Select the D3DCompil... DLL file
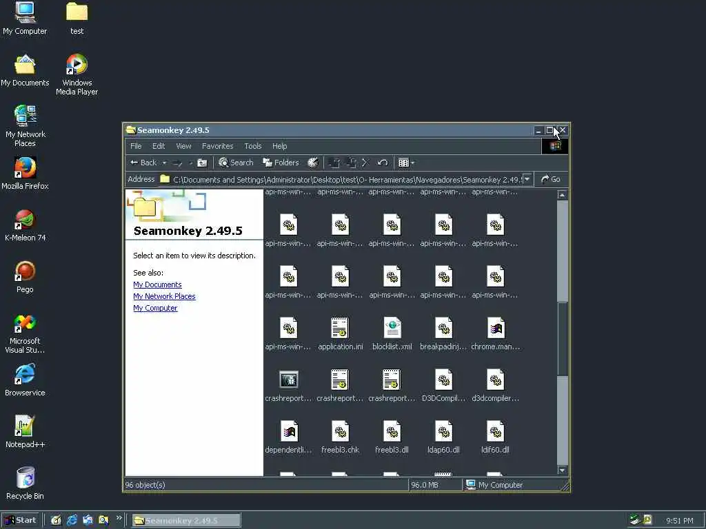 (443, 386)
